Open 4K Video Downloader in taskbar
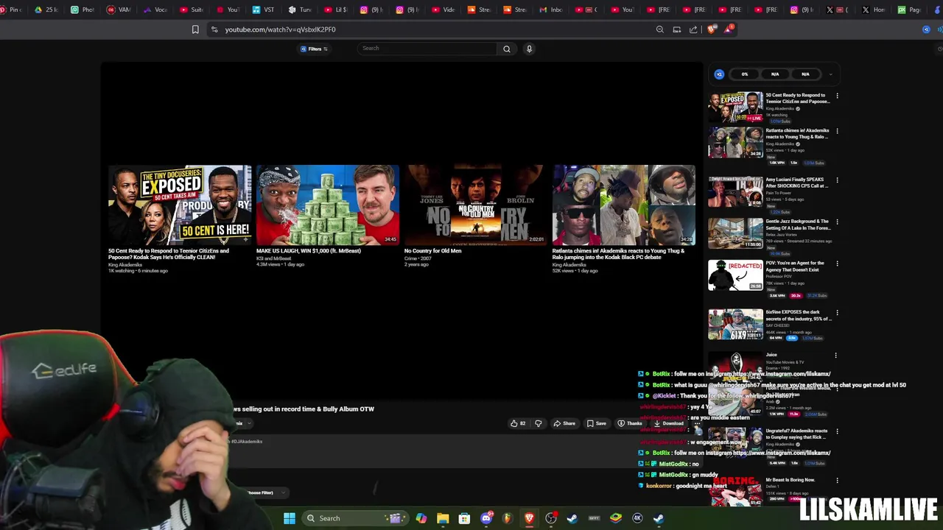 pyautogui.click(x=637, y=518)
